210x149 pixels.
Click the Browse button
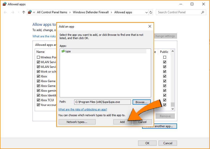click(142, 102)
